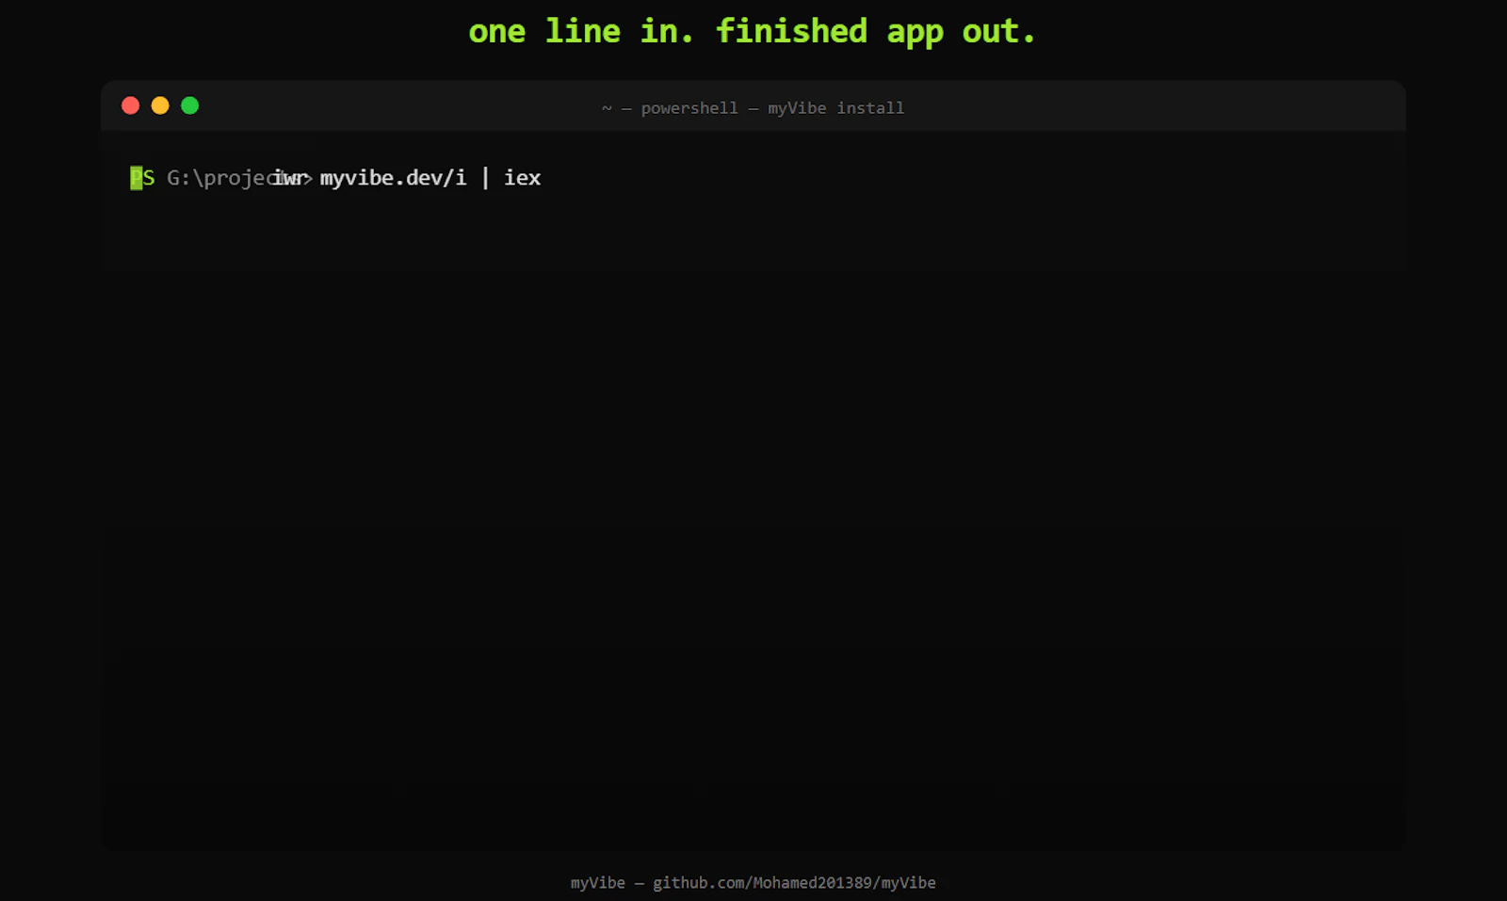Image resolution: width=1507 pixels, height=901 pixels.
Task: Click the 'one line in. finished app out.' headline
Action: pyautogui.click(x=753, y=31)
